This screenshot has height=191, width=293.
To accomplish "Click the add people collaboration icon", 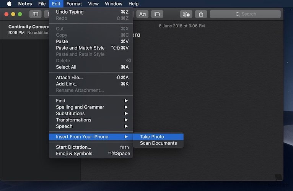I will point(186,14).
